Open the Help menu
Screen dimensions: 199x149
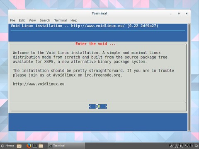pyautogui.click(x=74, y=20)
